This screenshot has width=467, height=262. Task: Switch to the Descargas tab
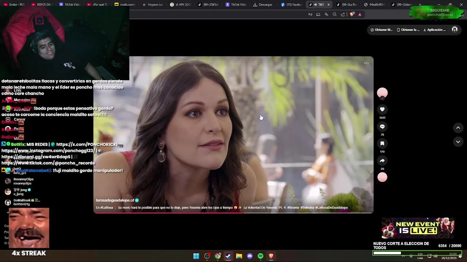264,5
